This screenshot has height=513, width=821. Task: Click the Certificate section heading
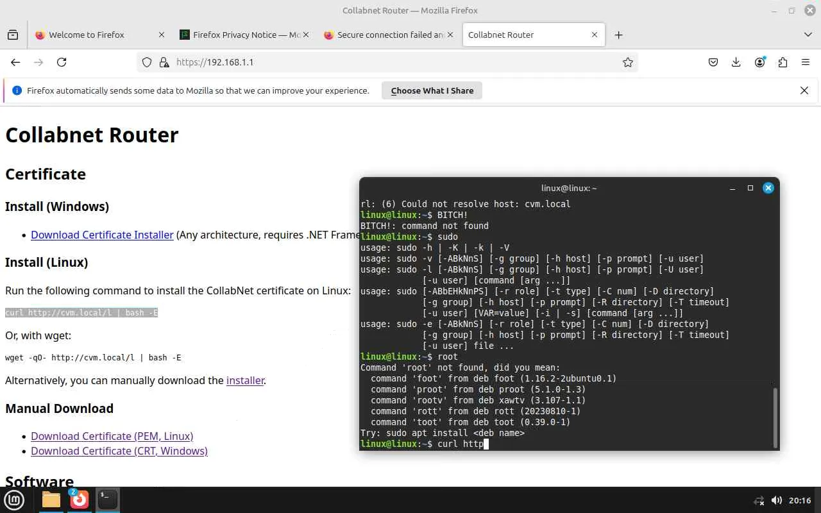[46, 174]
